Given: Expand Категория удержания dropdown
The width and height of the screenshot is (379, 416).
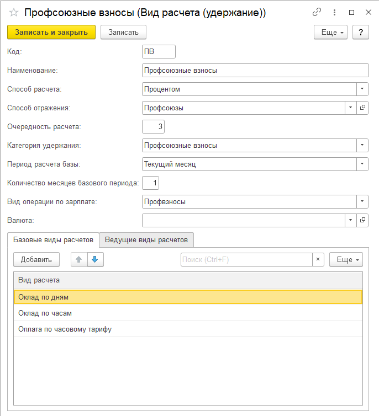Looking at the screenshot, I should pyautogui.click(x=362, y=145).
